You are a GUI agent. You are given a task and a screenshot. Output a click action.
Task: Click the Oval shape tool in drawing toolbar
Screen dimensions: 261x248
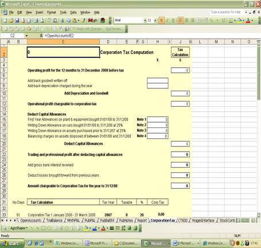pyautogui.click(x=49, y=228)
